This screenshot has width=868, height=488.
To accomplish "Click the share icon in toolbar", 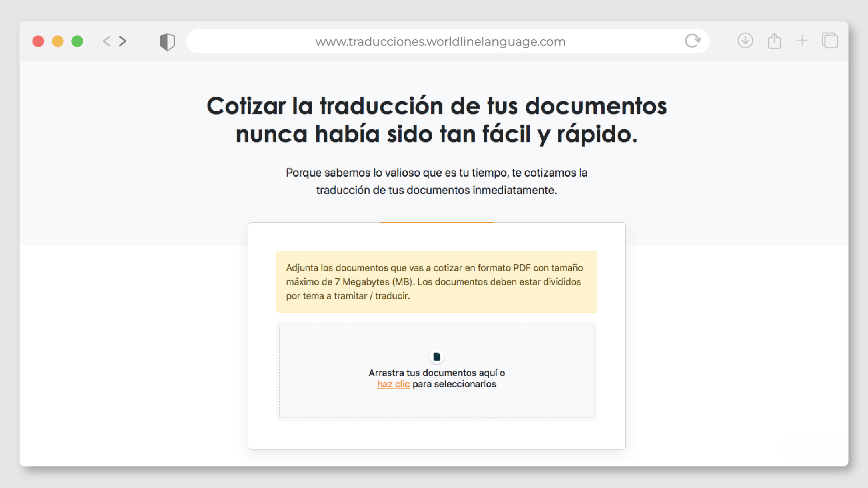I will pos(774,41).
